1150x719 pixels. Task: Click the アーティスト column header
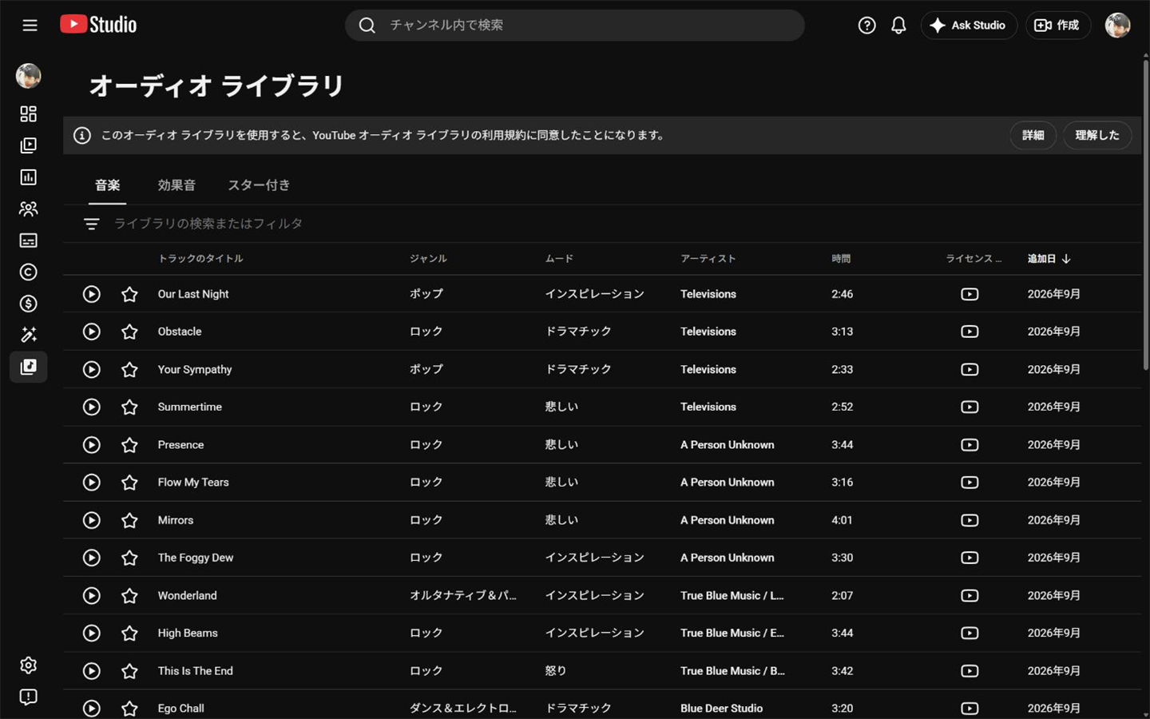tap(708, 259)
